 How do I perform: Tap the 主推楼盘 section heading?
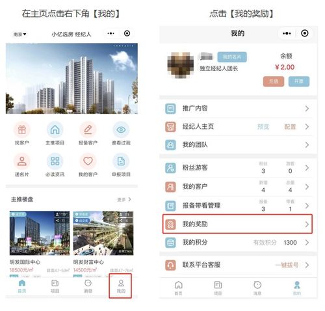[x=22, y=199]
